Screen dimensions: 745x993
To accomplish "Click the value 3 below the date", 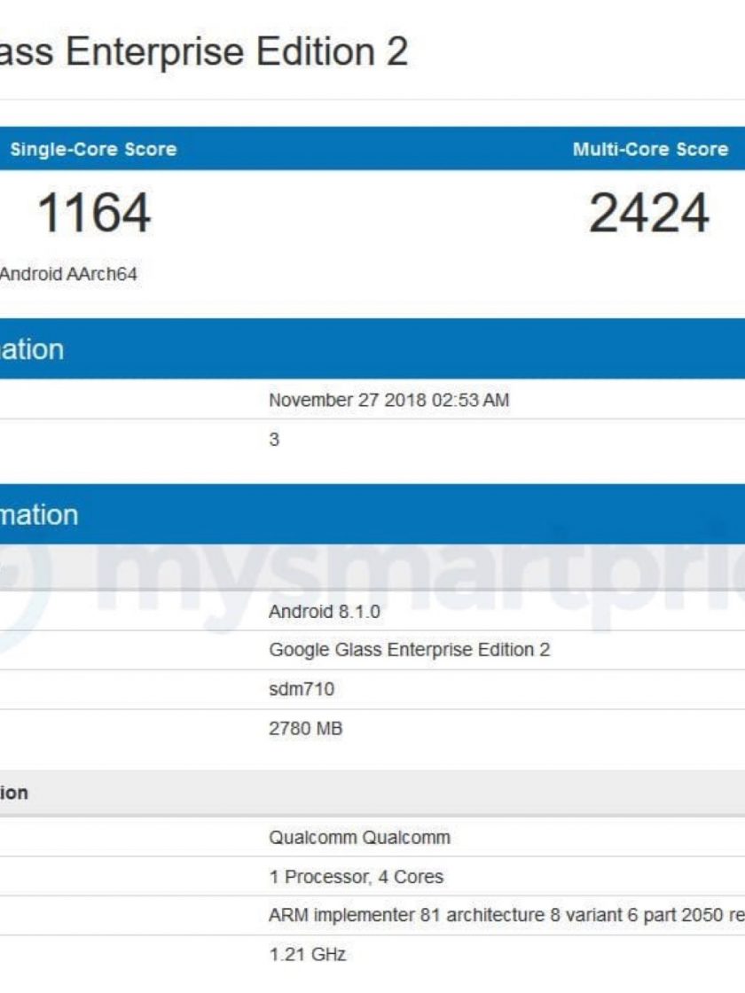I will 274,439.
